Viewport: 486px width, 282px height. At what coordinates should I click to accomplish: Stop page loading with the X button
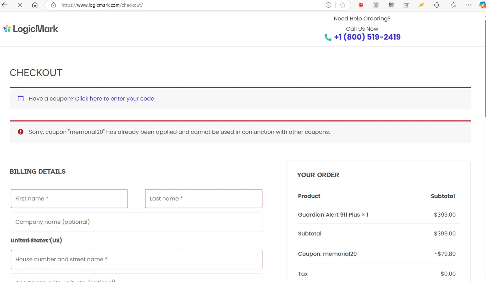point(20,5)
